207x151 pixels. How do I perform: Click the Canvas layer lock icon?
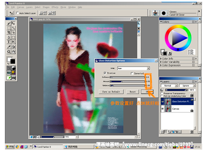(x=192, y=111)
